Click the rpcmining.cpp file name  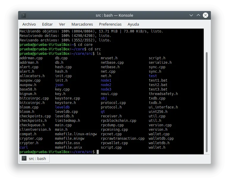point(114,130)
